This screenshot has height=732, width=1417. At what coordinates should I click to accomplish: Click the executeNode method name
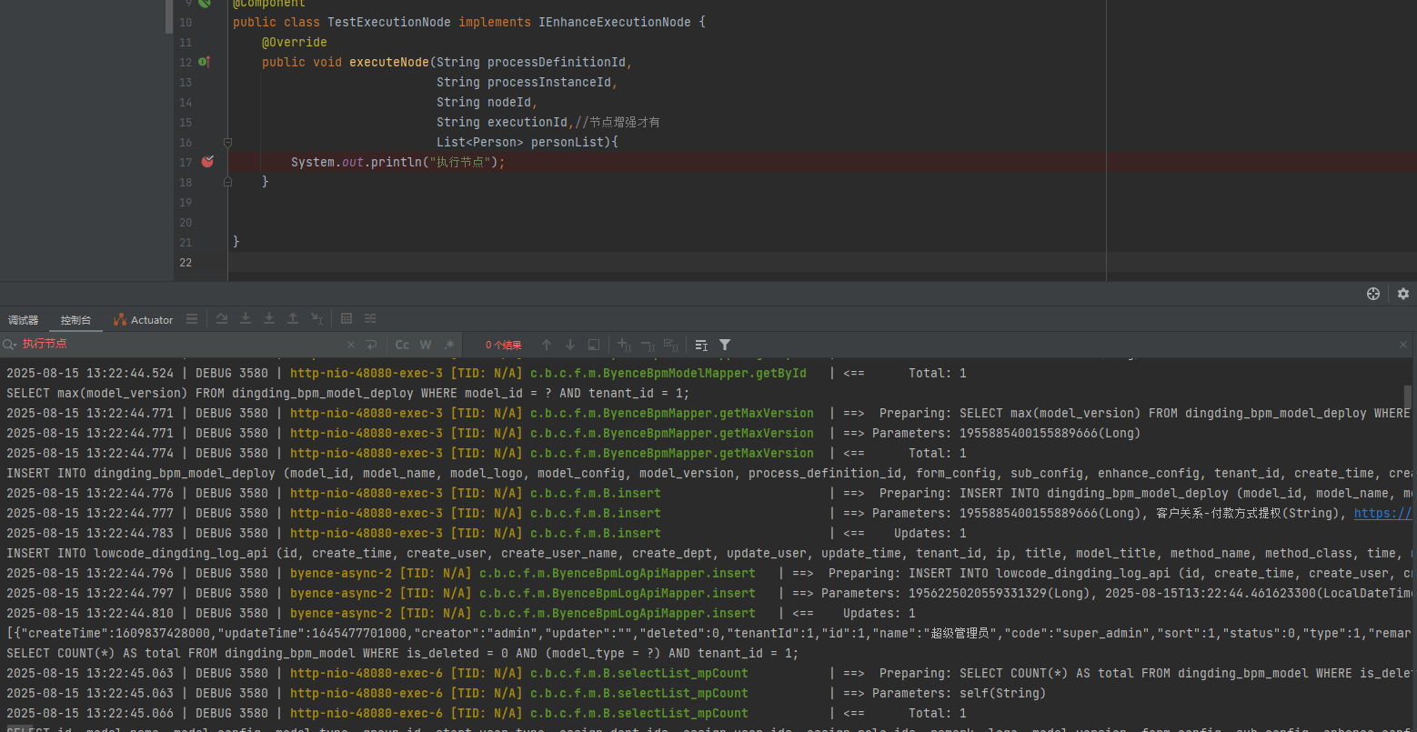pyautogui.click(x=389, y=62)
